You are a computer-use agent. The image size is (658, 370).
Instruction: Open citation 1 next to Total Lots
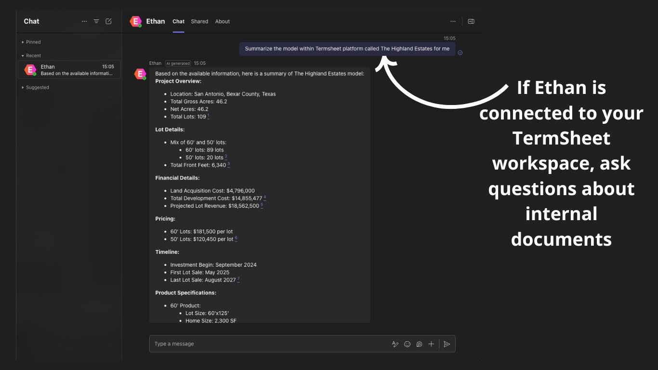[x=208, y=116]
